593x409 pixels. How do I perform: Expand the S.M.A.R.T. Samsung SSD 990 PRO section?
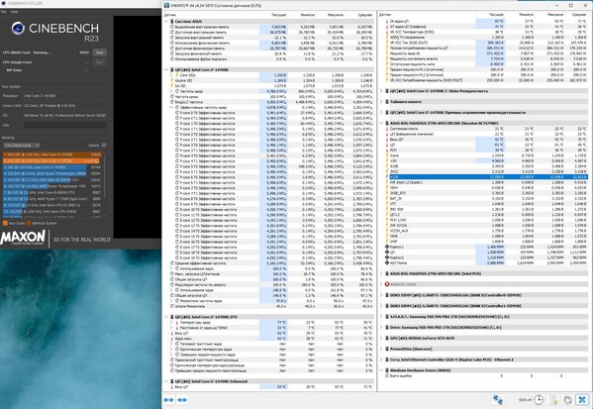click(x=381, y=317)
